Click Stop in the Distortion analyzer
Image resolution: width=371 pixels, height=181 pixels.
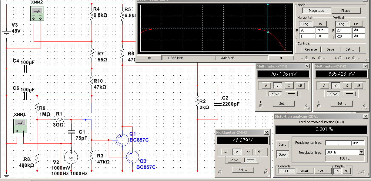[282, 154]
